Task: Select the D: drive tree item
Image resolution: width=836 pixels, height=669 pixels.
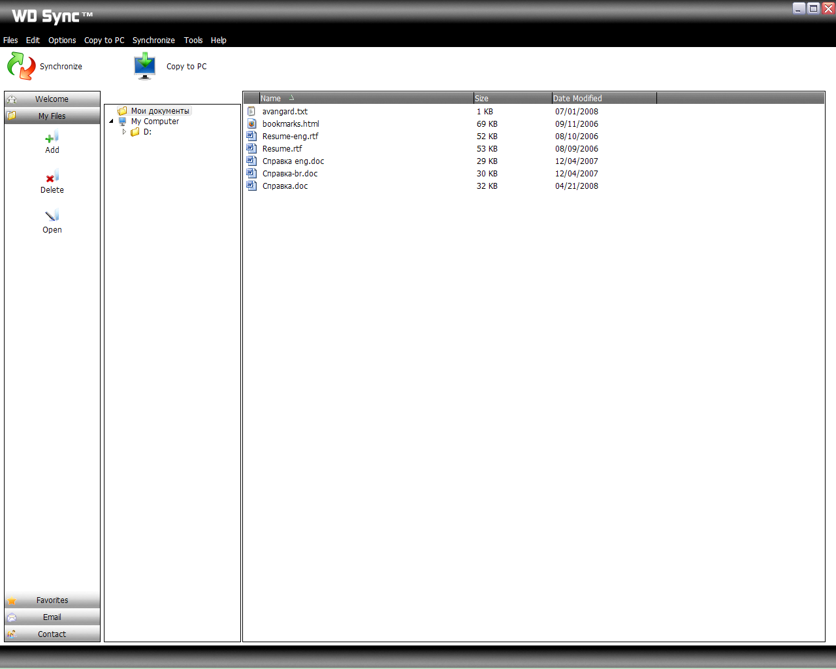Action: point(148,132)
